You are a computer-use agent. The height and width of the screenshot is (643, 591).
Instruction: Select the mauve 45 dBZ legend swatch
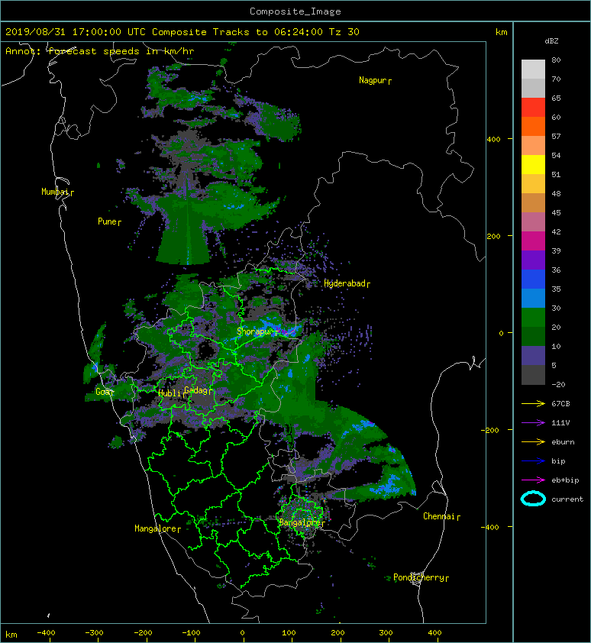[533, 222]
